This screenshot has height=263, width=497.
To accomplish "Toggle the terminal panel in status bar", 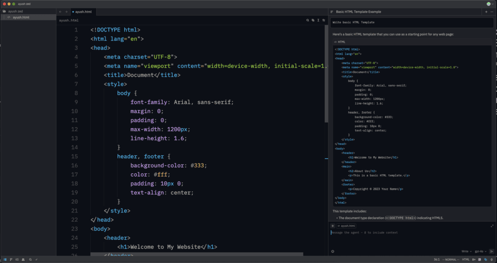I will click(479, 260).
